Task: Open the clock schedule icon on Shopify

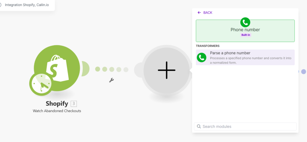Action: coord(41,84)
